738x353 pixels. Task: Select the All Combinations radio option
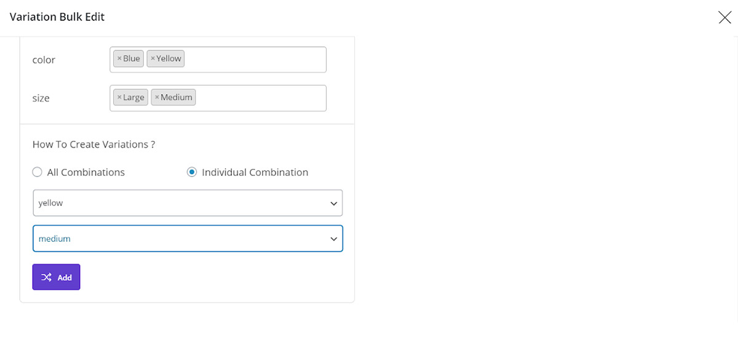(x=38, y=172)
